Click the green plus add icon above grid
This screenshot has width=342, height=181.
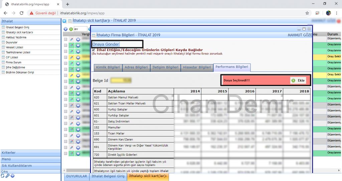pyautogui.click(x=71, y=29)
